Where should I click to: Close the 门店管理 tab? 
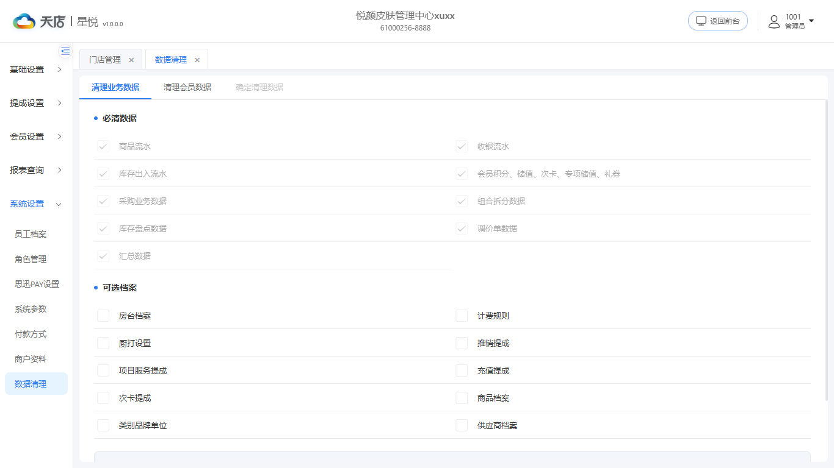click(131, 60)
